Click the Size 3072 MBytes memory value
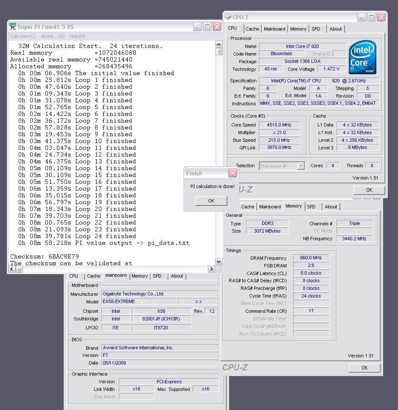Image resolution: width=398 pixels, height=410 pixels. click(x=267, y=231)
